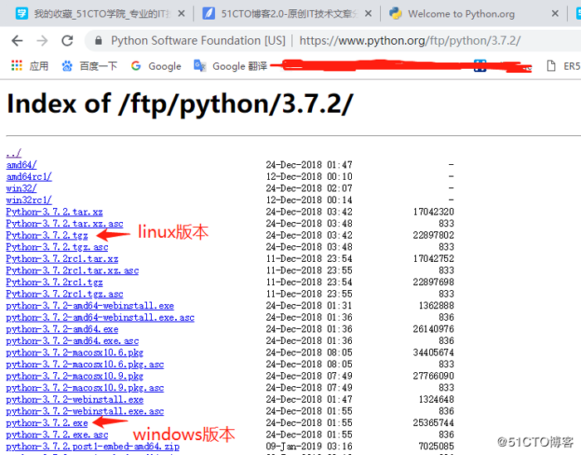Select the 09-Jan-2019 03:16 date entry

click(x=309, y=447)
